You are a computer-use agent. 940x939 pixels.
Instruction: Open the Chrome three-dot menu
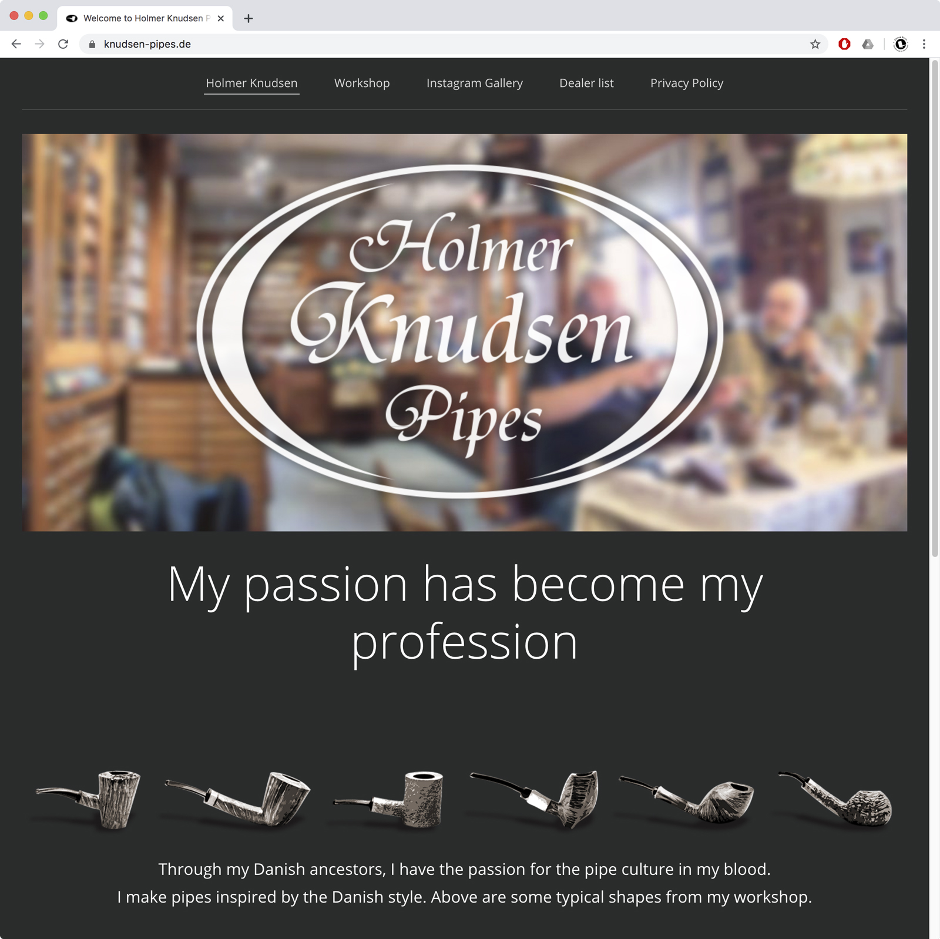click(924, 44)
